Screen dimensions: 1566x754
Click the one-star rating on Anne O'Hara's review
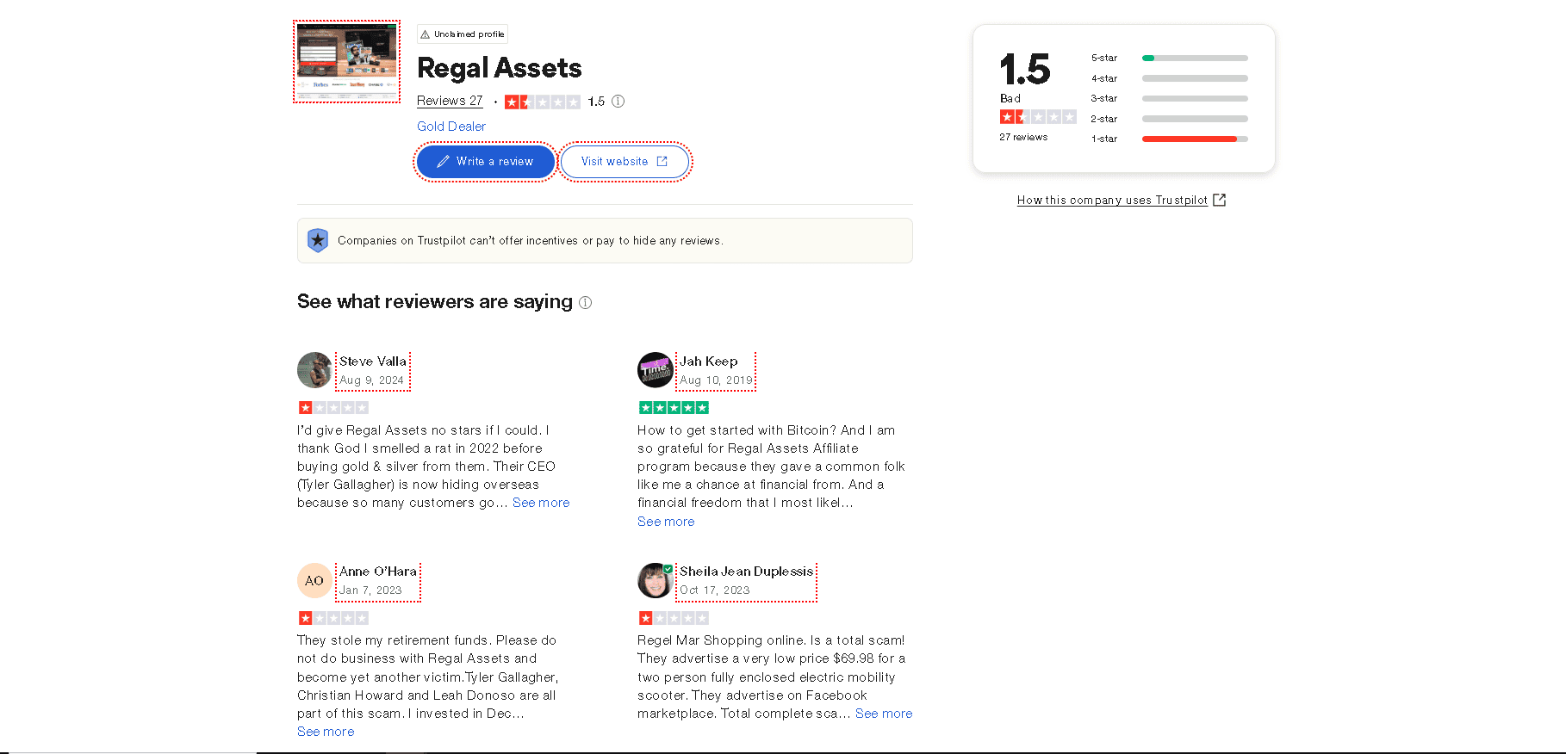point(333,618)
